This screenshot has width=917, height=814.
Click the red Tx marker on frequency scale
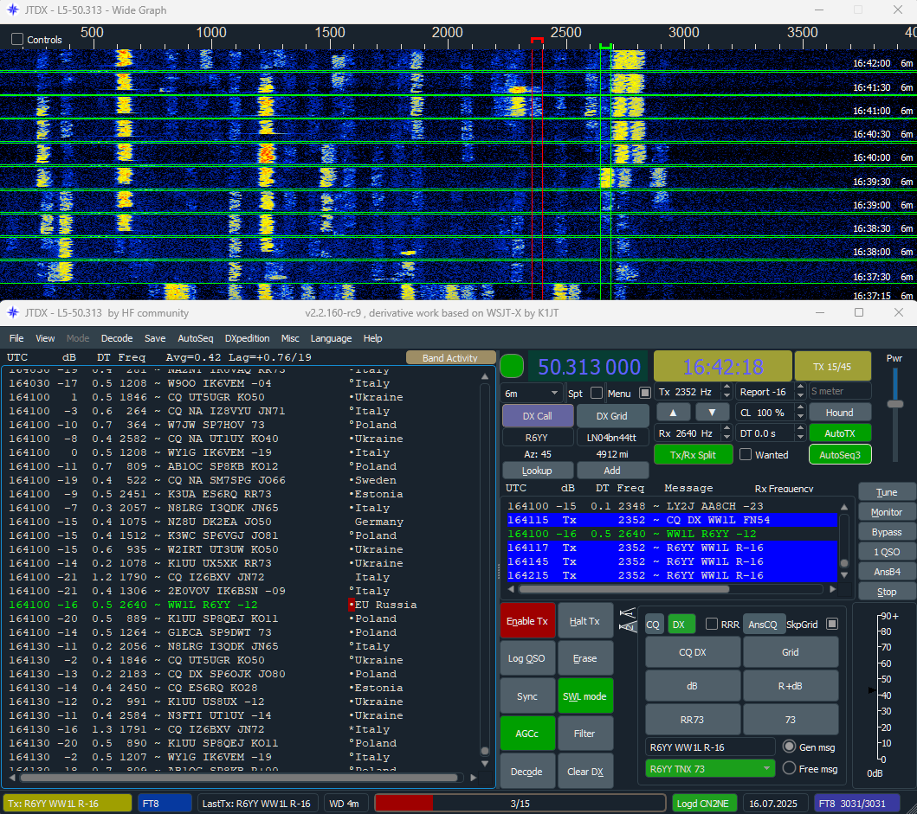(x=537, y=41)
